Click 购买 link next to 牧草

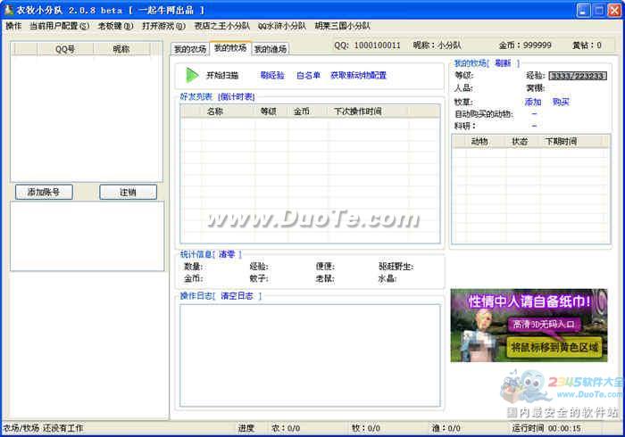coord(561,102)
